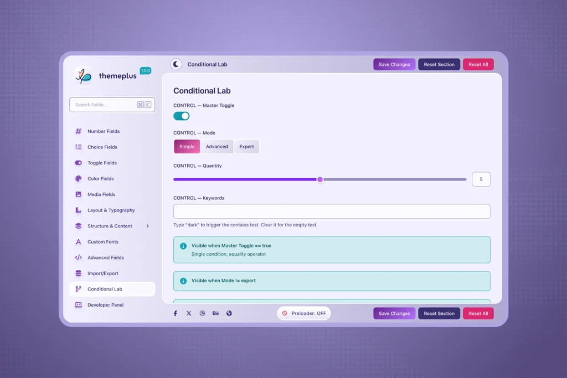567x378 pixels.
Task: Open Layout & Typography section
Action: coord(112,210)
